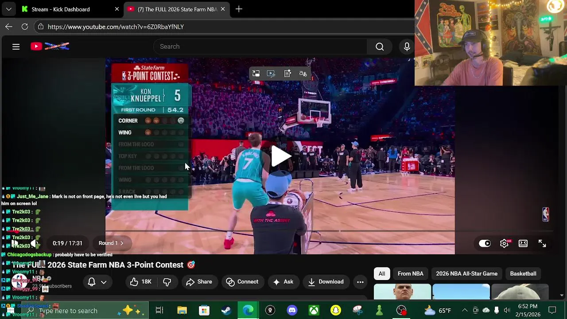Launch Steam from the taskbar

coord(226,311)
